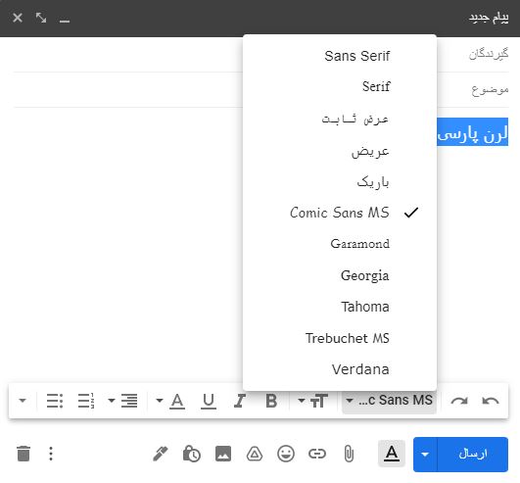
Task: Open the text alignment dropdown
Action: click(122, 401)
